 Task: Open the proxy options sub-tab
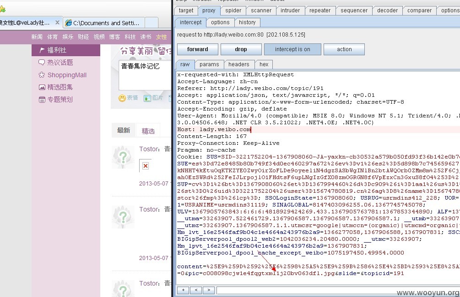[x=220, y=22]
